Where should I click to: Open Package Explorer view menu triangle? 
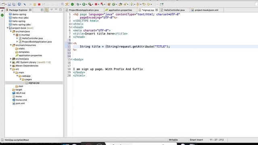52,10
